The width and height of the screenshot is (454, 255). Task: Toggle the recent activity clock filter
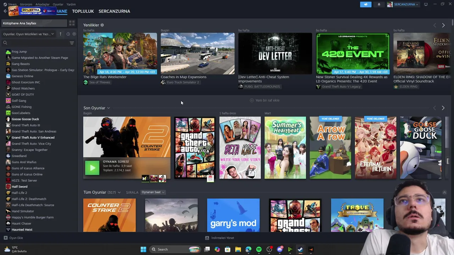click(68, 34)
